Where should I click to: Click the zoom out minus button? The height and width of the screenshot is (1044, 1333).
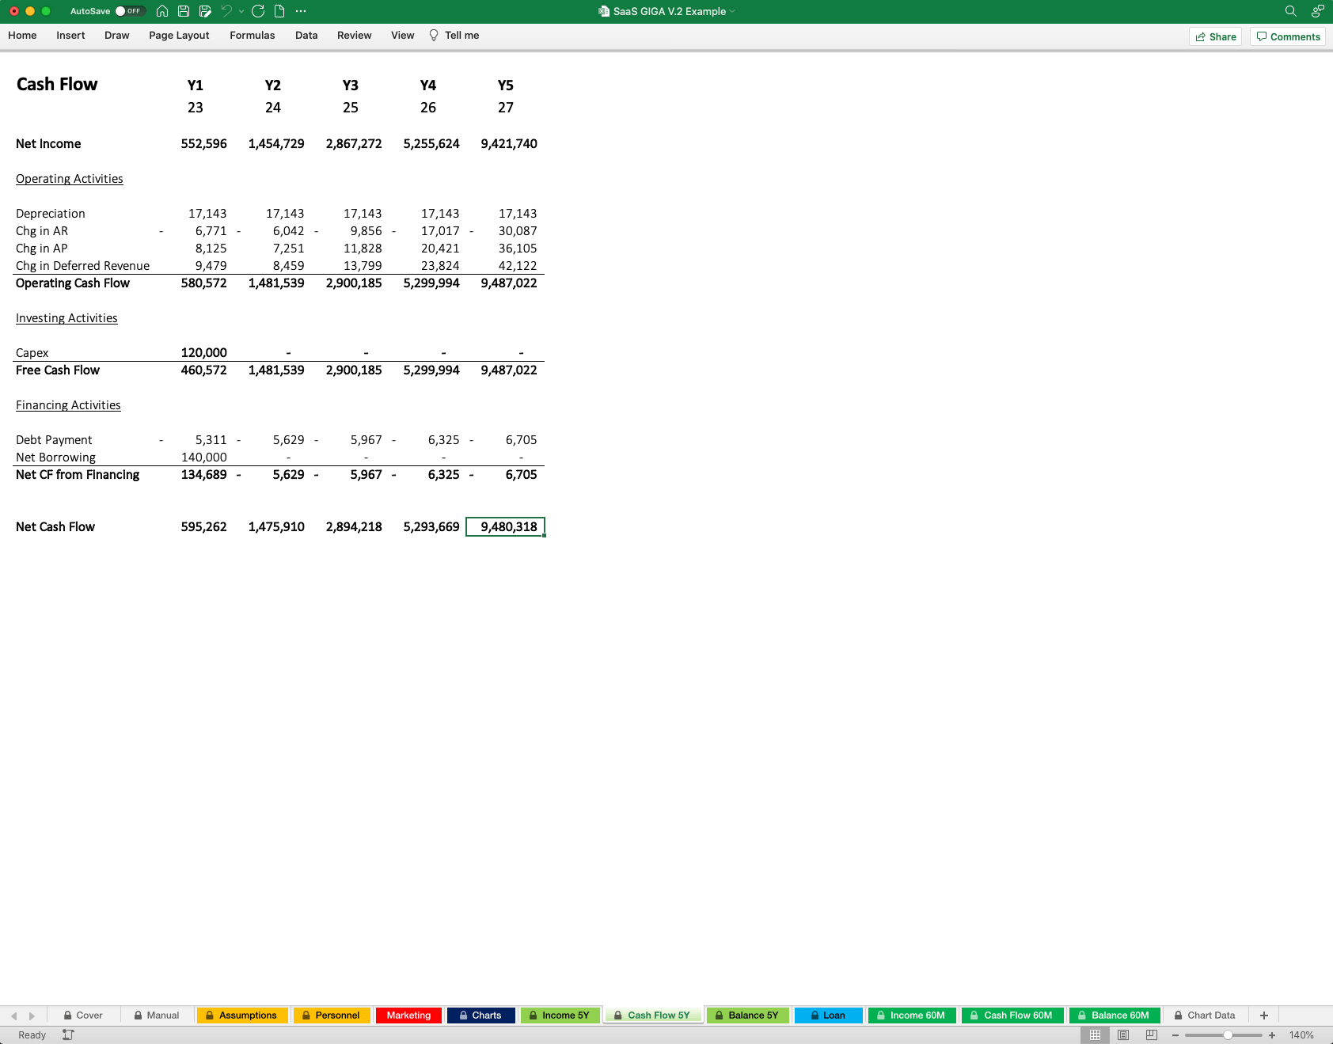(x=1175, y=1035)
